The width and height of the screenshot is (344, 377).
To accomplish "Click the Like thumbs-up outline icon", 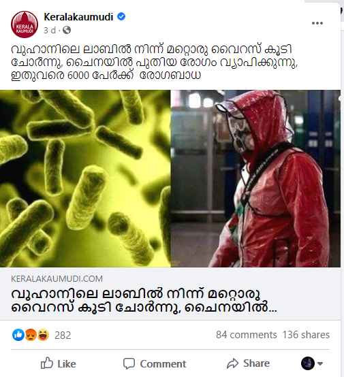I will (47, 363).
